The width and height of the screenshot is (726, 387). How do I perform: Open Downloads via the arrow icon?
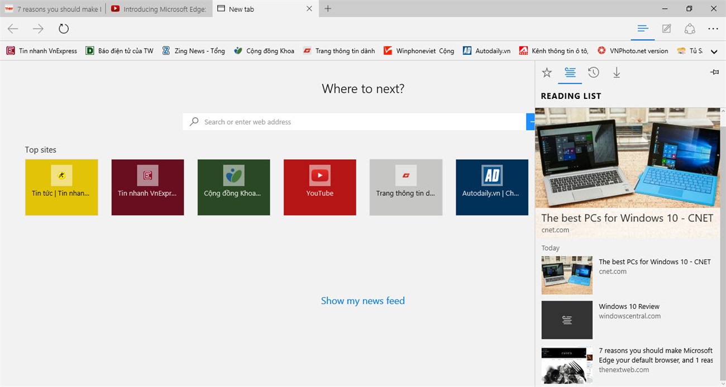(617, 73)
